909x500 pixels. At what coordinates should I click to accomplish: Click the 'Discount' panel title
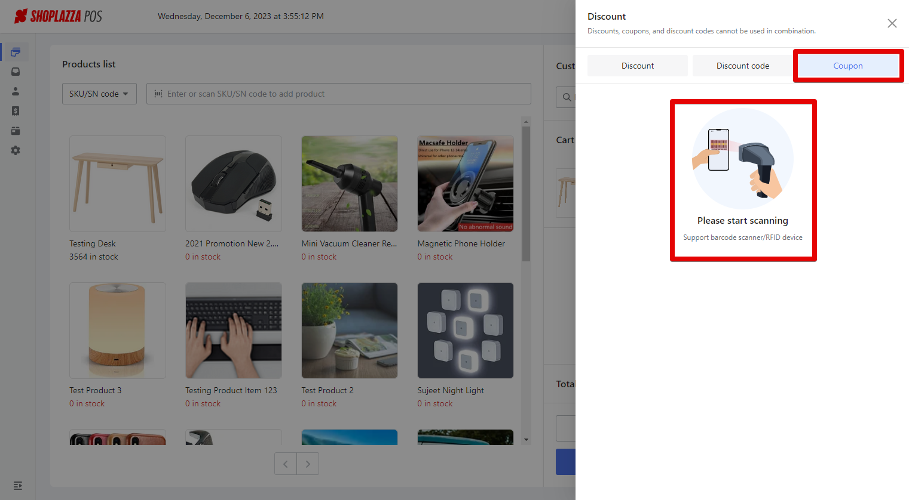[607, 17]
